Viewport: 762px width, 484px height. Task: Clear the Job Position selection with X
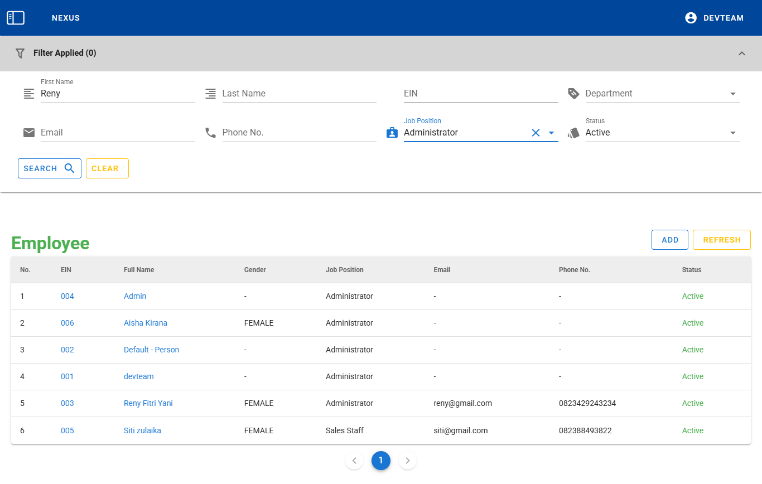tap(536, 133)
